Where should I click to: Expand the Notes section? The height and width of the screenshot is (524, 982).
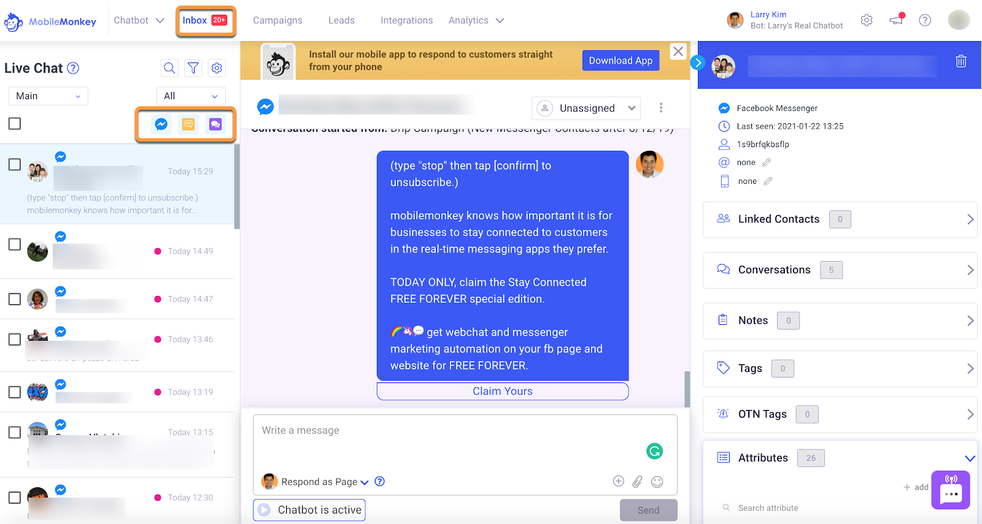840,321
